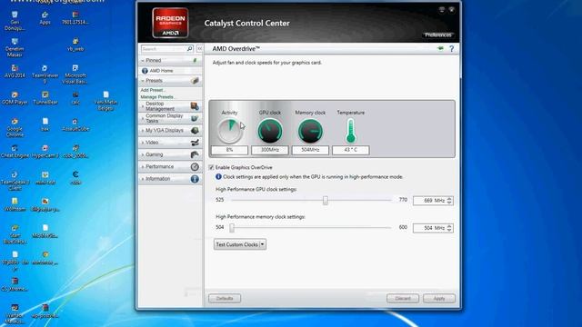
Task: Expand the Gaming category
Action: click(x=170, y=154)
